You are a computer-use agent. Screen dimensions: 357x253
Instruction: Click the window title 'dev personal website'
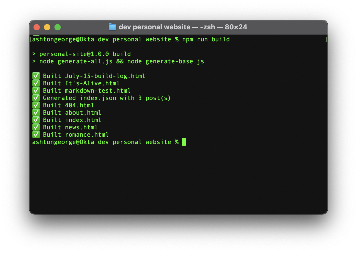pyautogui.click(x=154, y=27)
